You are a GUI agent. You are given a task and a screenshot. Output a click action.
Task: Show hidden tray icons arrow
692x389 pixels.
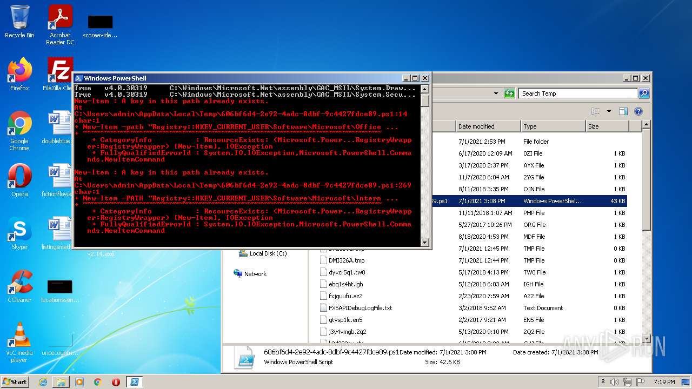point(603,381)
